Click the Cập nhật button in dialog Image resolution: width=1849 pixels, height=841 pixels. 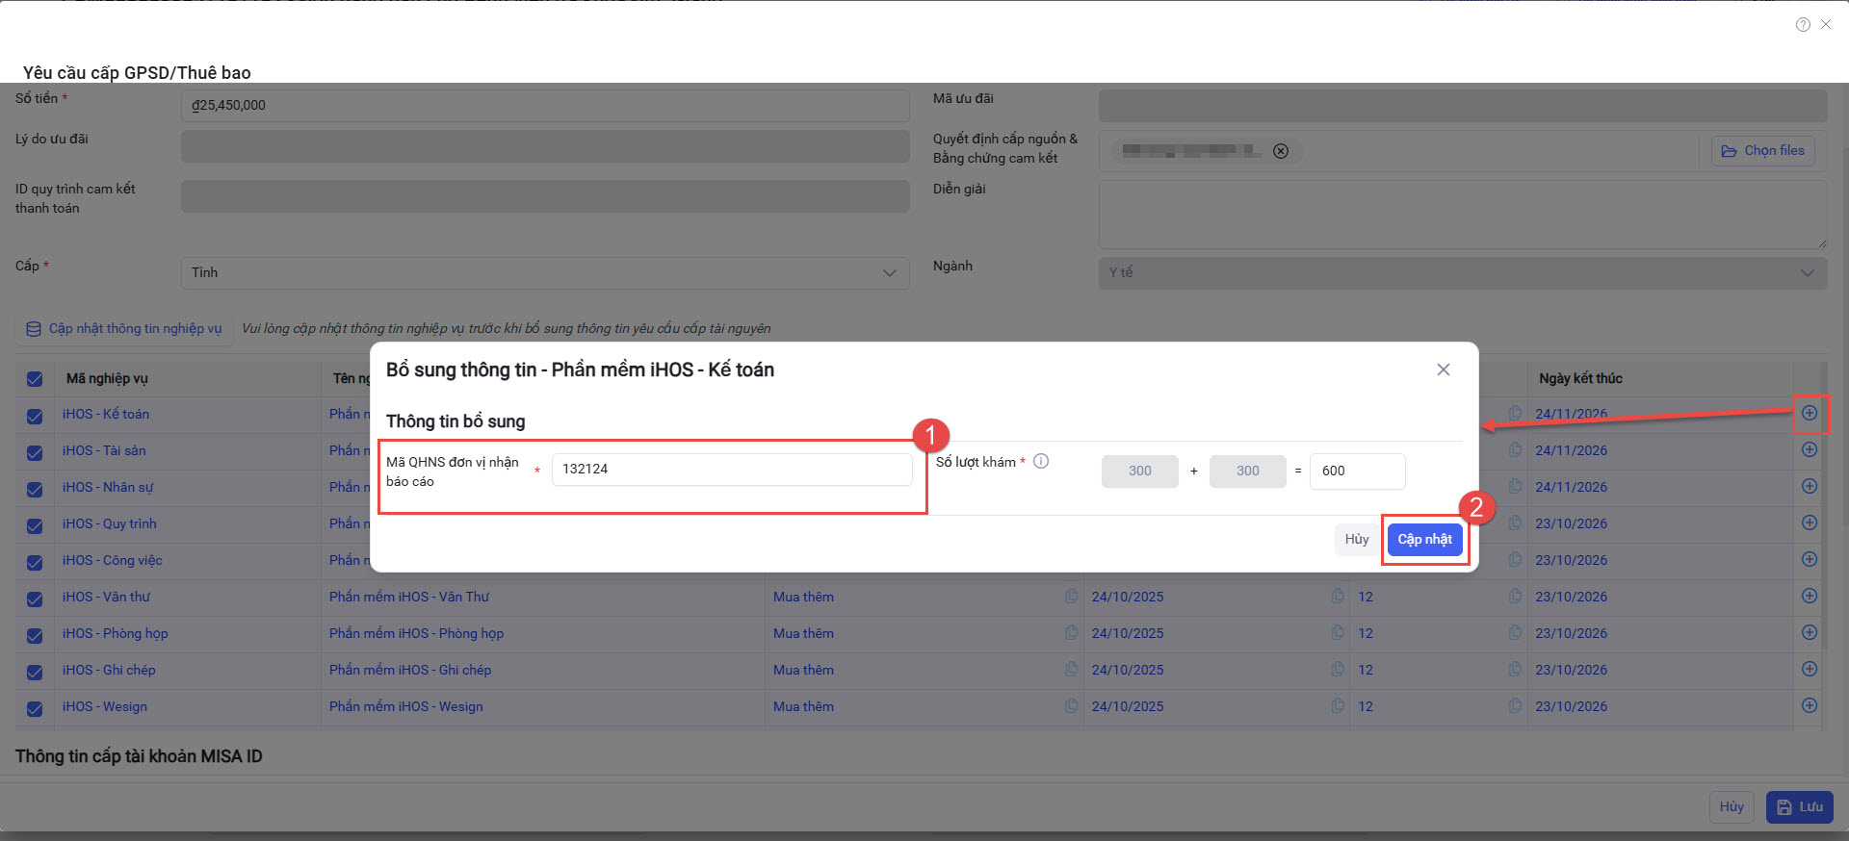click(1424, 540)
